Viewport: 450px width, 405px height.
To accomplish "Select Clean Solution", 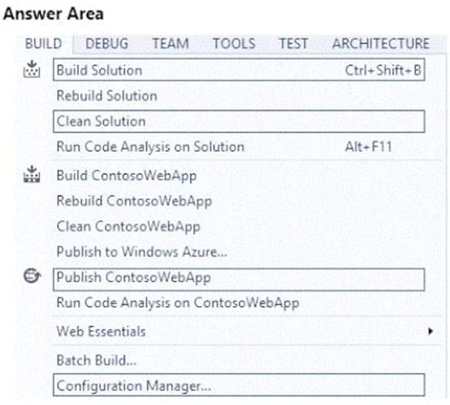I will tap(239, 121).
